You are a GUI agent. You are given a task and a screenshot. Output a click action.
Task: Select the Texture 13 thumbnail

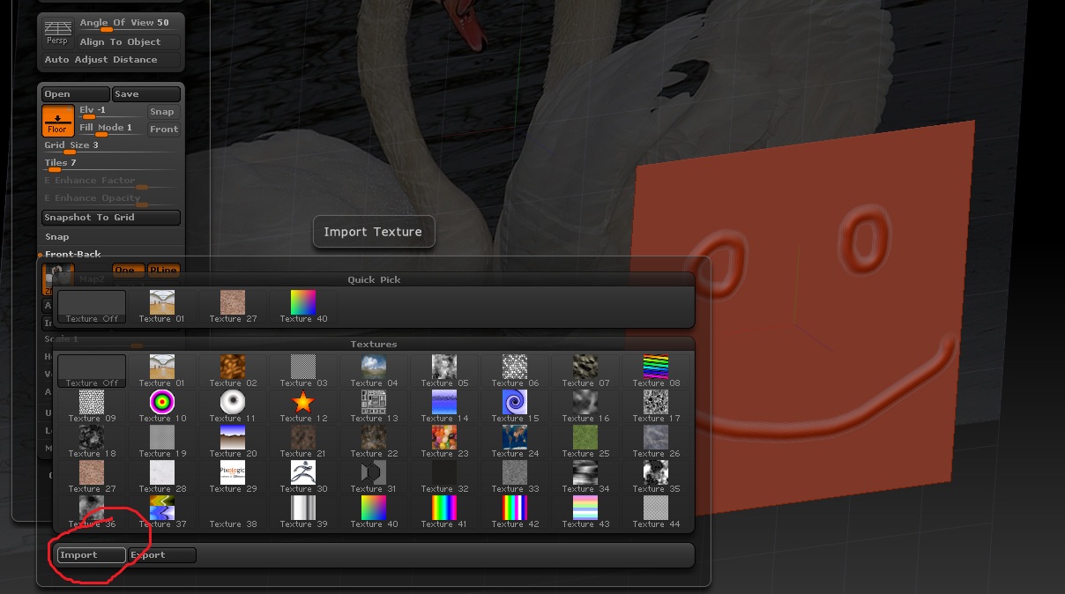[374, 406]
